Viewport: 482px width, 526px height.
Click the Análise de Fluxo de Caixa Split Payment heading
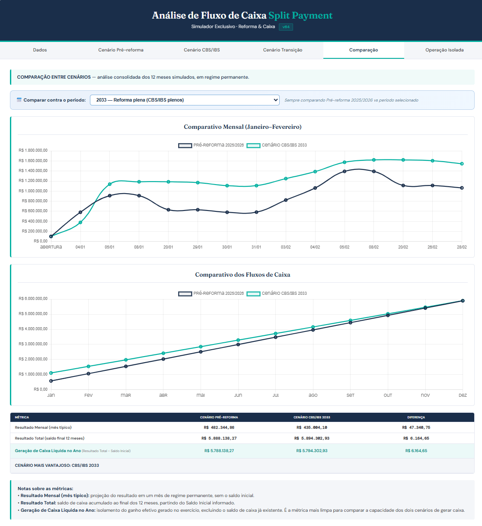coord(242,16)
